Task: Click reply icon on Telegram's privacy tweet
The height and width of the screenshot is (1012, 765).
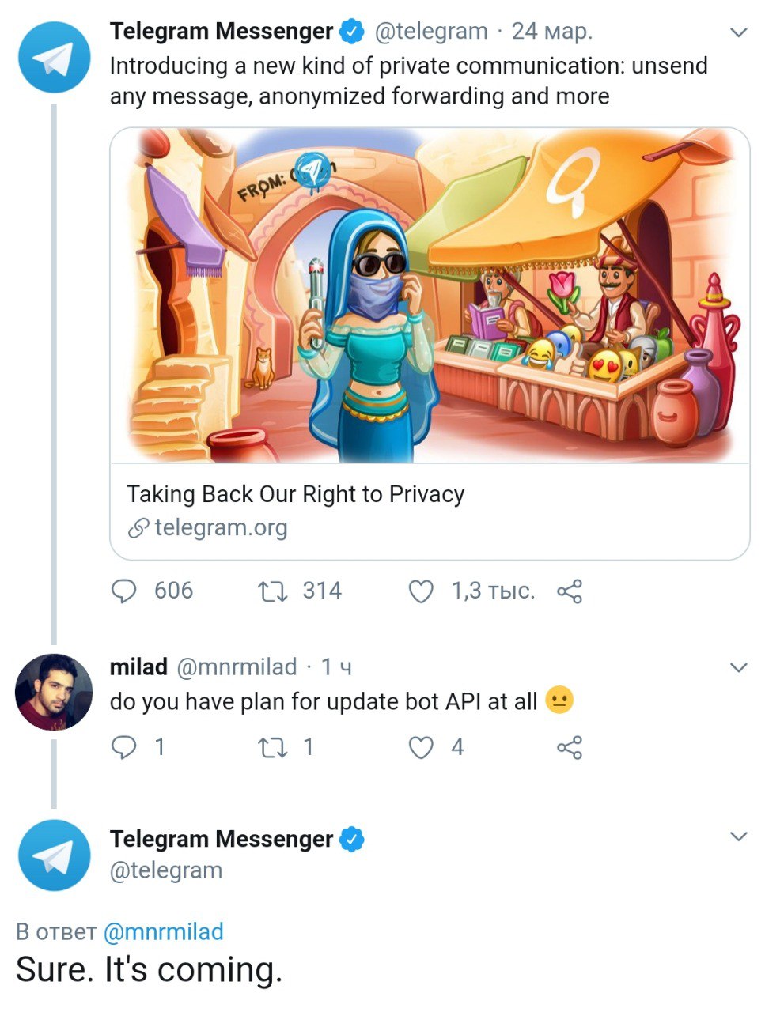Action: point(124,591)
